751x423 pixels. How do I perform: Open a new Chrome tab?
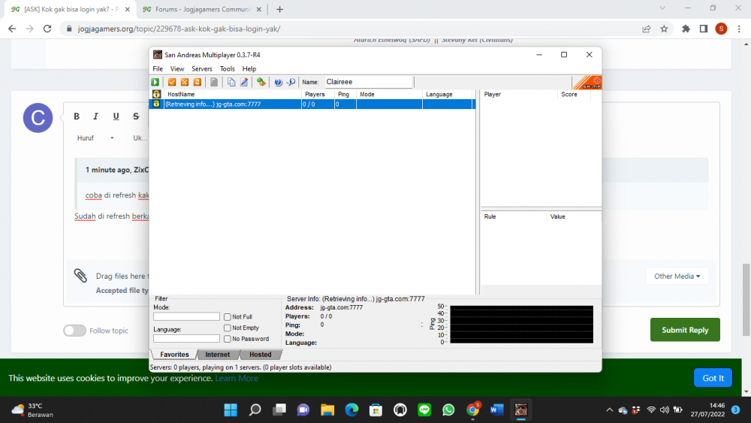(x=279, y=9)
